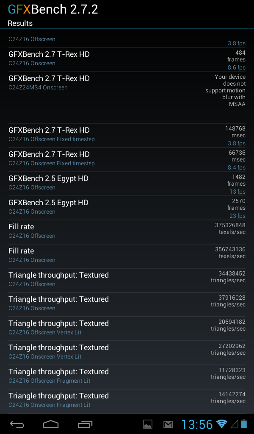
Task: Select Fill rate C24Z16 Onscreen row
Action: tap(127, 256)
